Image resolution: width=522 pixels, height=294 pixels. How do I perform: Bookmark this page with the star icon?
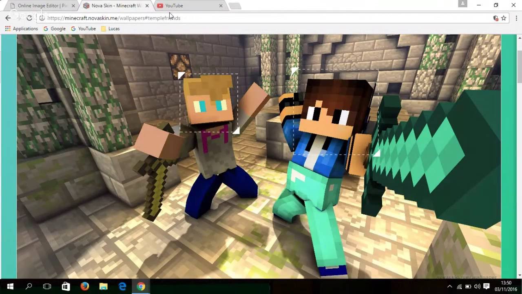504,18
